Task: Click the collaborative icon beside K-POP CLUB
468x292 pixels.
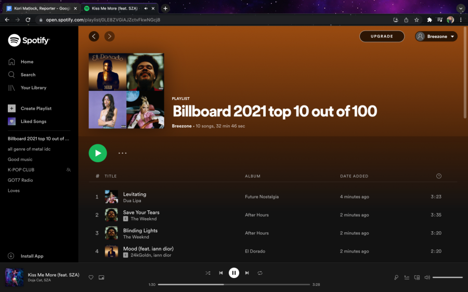Action: click(x=68, y=170)
